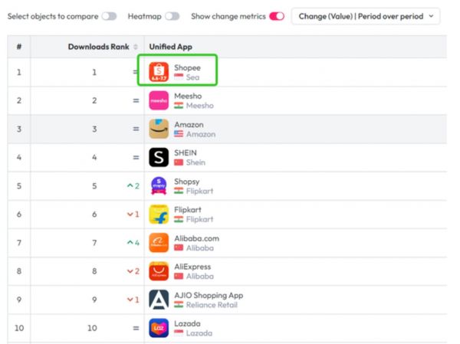This screenshot has width=460, height=344.
Task: Click the Lazada app icon
Action: (159, 328)
